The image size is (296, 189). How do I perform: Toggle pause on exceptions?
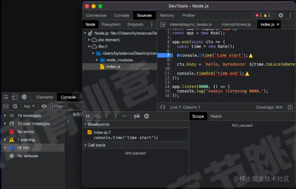(146, 116)
